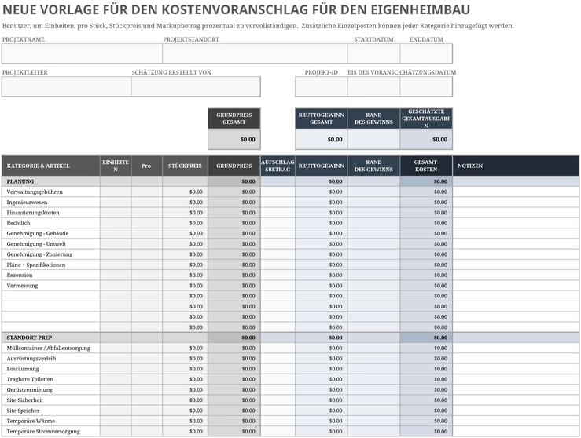
Task: Select the value under GESCHÄTZTE GESAMTAUSGABEN
Action: coord(426,140)
